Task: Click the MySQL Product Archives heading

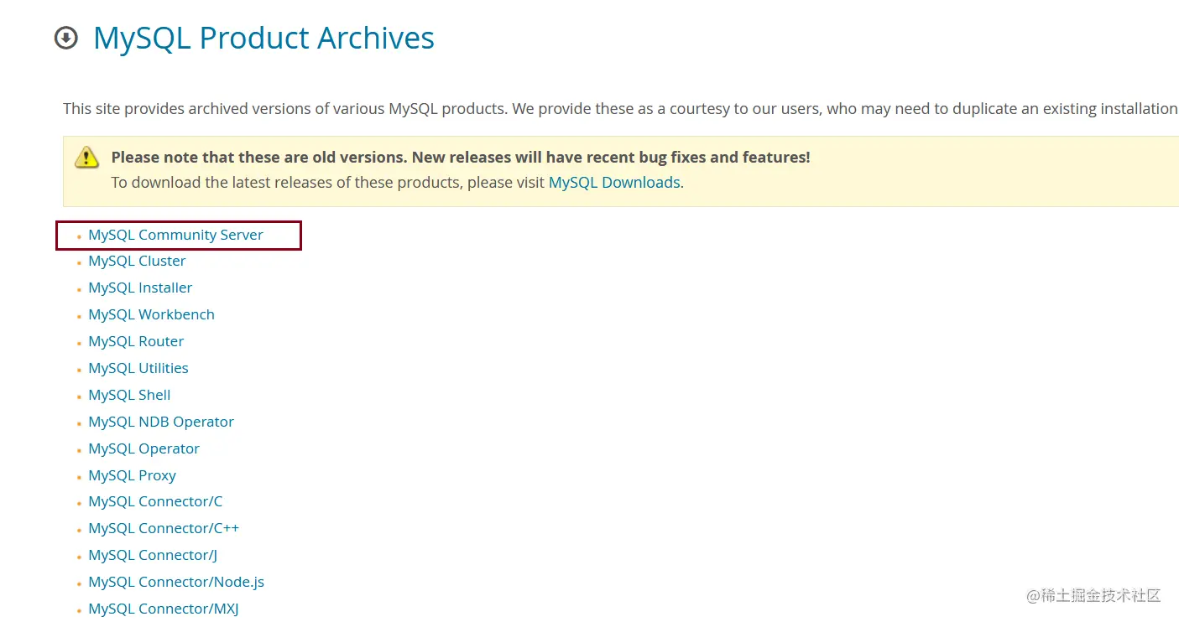Action: point(263,39)
